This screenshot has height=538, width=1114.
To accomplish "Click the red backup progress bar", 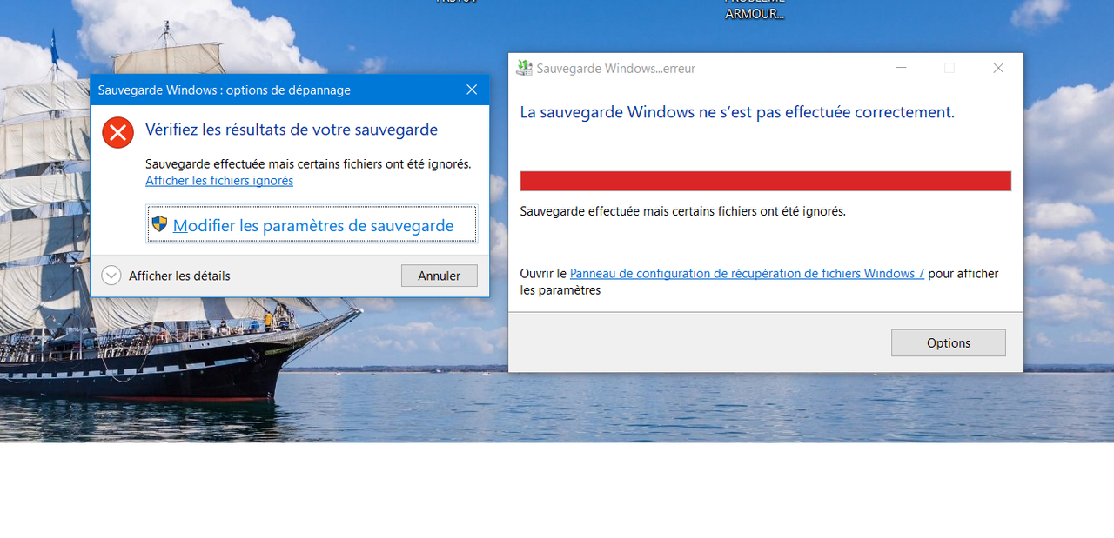I will coord(765,181).
